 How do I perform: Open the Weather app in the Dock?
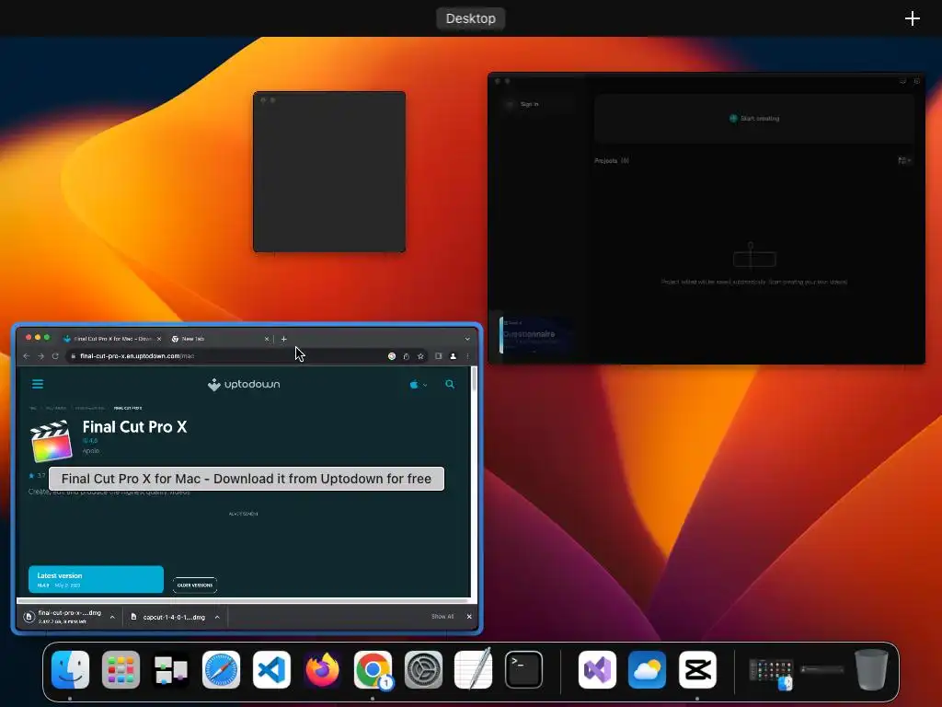pyautogui.click(x=647, y=670)
